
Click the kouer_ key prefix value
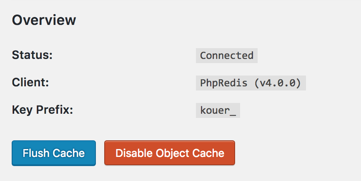point(218,111)
